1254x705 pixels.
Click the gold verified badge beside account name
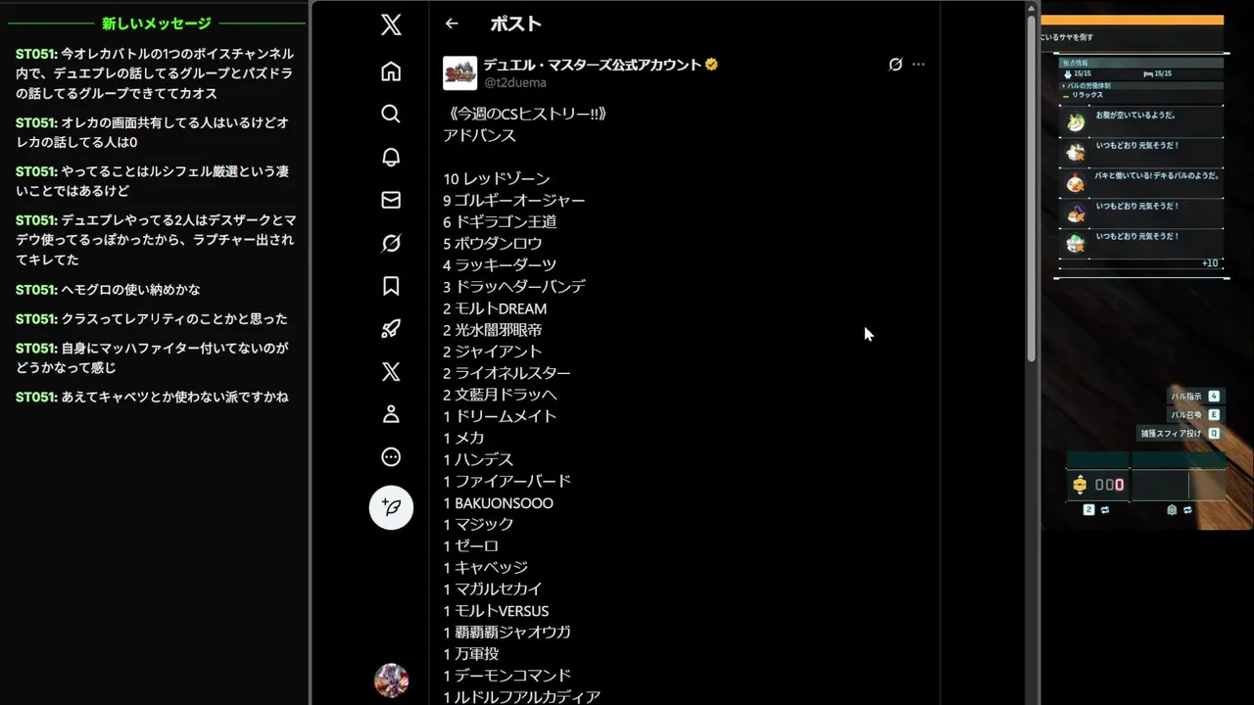pos(711,65)
